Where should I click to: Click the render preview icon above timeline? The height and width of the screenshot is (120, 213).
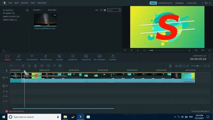coord(170,66)
